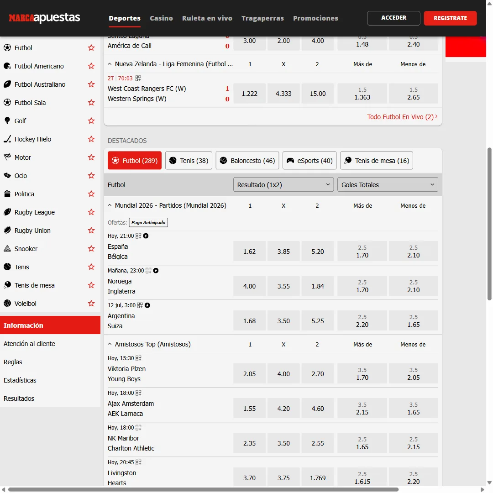Click the Pago Anticipado bolt icon for Noruega match

(156, 270)
